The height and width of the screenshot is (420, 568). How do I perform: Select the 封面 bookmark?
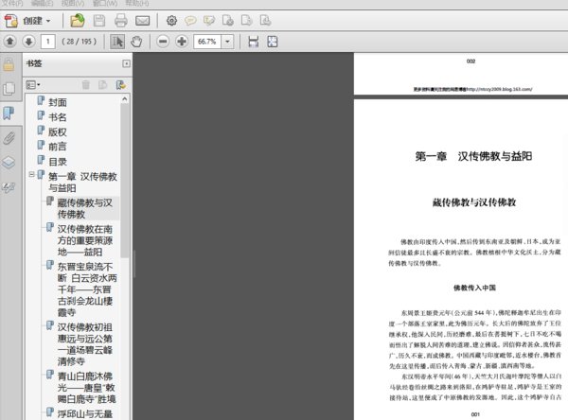pos(58,102)
